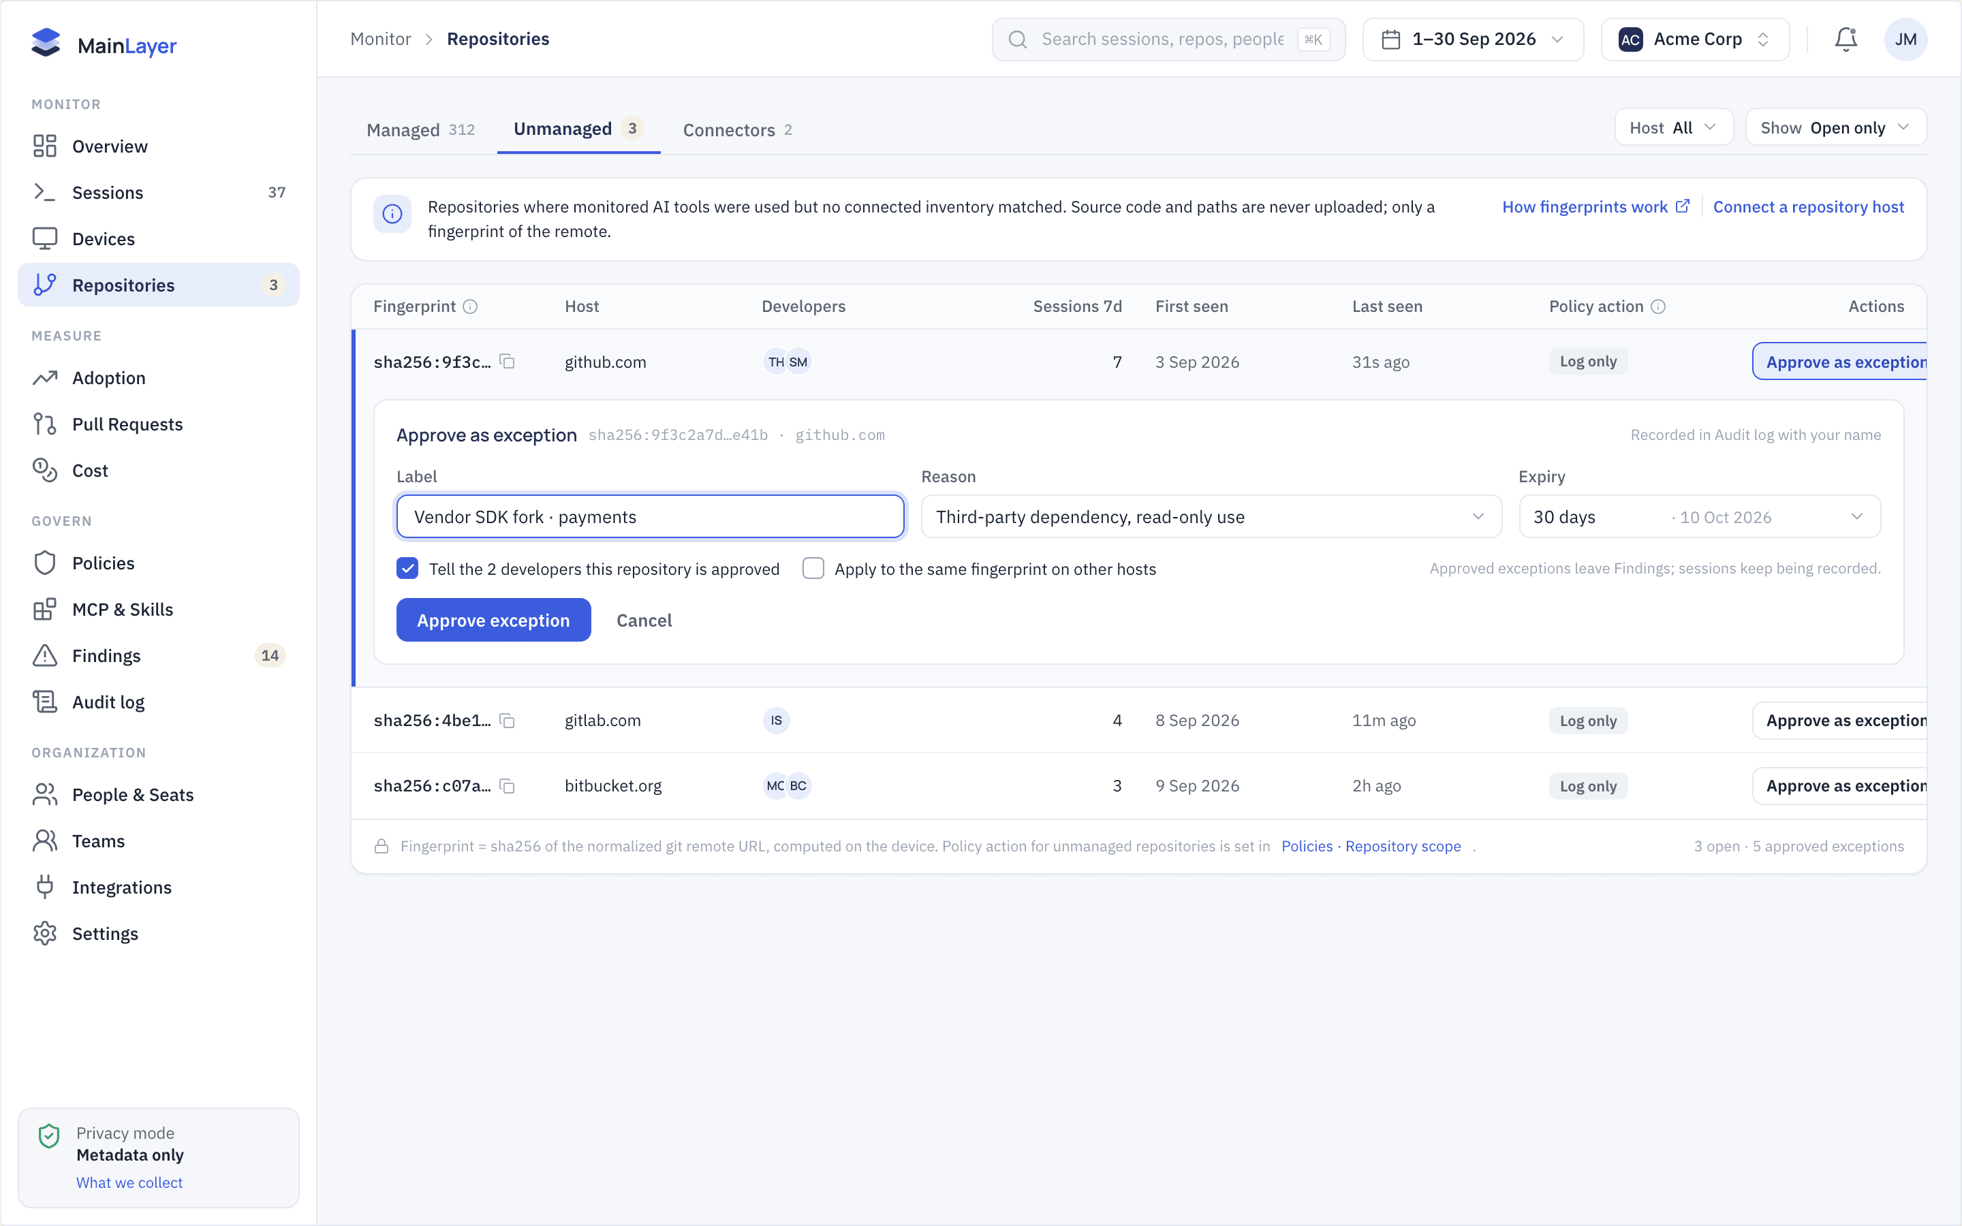The height and width of the screenshot is (1226, 1962).
Task: Click the Last seen column header
Action: coord(1387,306)
